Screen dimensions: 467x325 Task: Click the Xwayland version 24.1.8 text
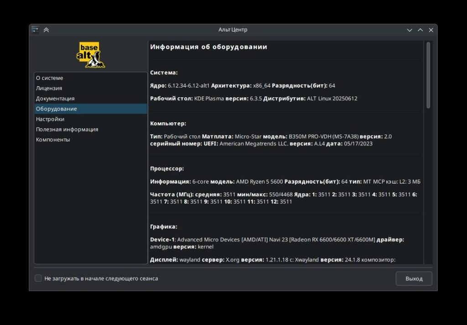tap(354, 260)
